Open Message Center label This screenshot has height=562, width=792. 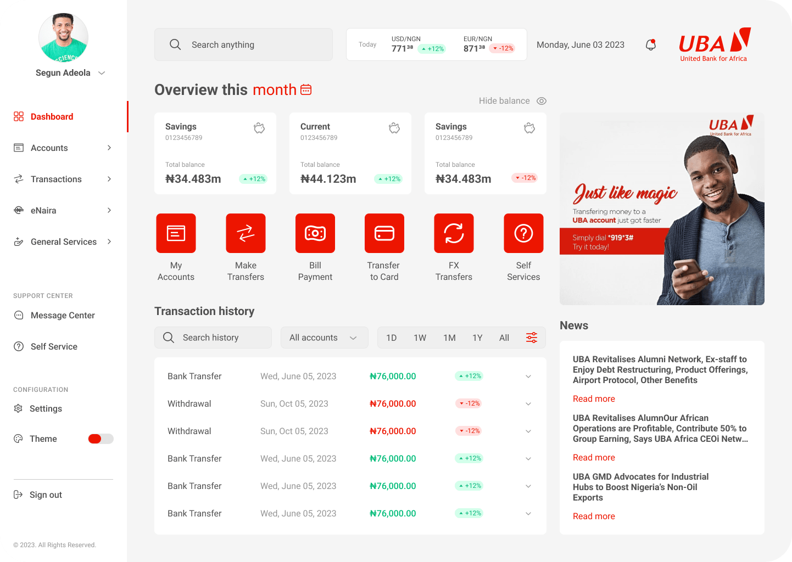[63, 315]
